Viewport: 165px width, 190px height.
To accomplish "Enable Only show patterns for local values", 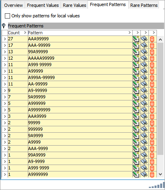I will coord(7,16).
